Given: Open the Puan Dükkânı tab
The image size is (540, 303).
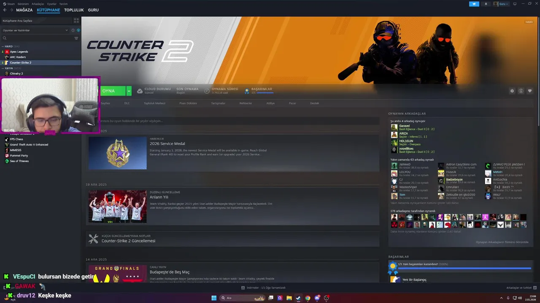Looking at the screenshot, I should click(x=188, y=103).
